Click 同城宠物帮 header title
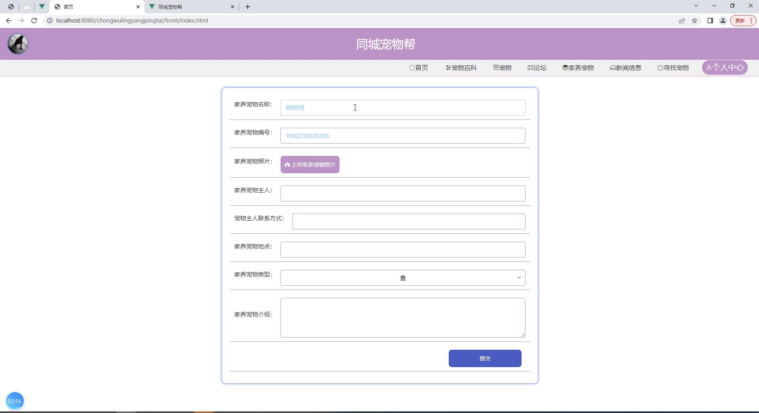This screenshot has height=413, width=759. click(385, 44)
